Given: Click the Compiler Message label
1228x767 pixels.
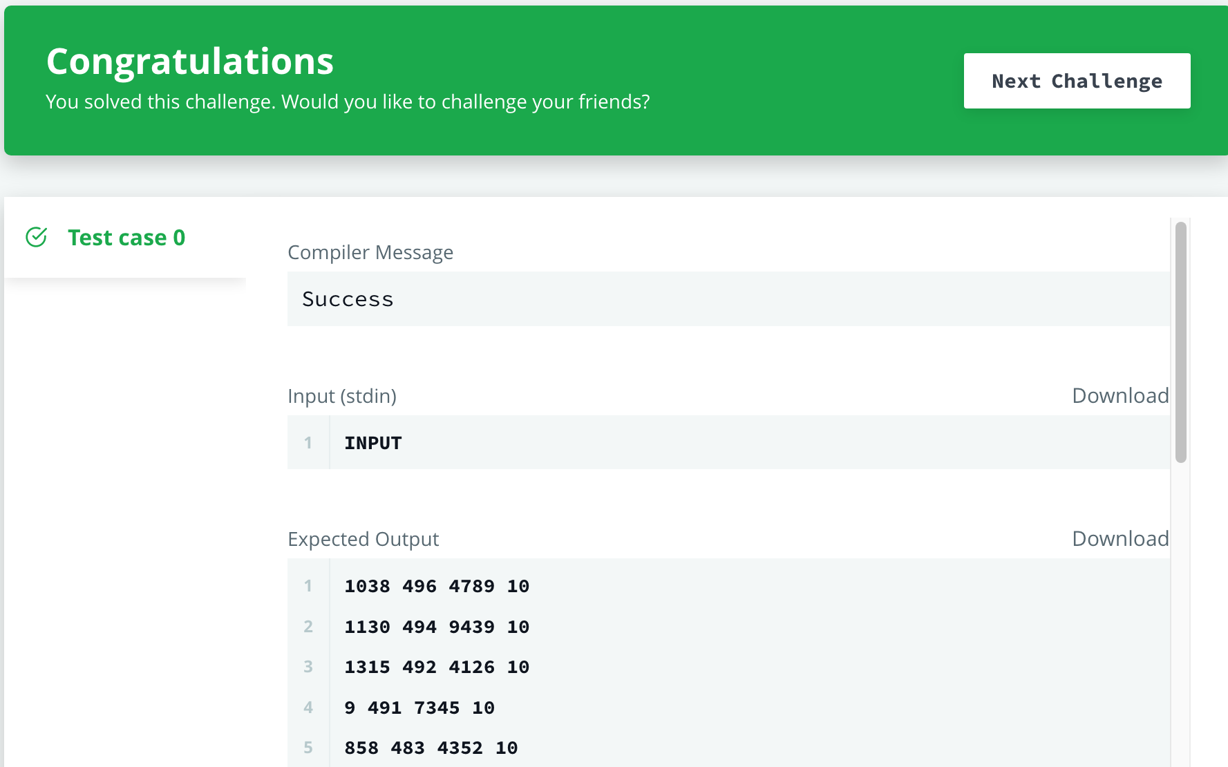Looking at the screenshot, I should point(370,252).
